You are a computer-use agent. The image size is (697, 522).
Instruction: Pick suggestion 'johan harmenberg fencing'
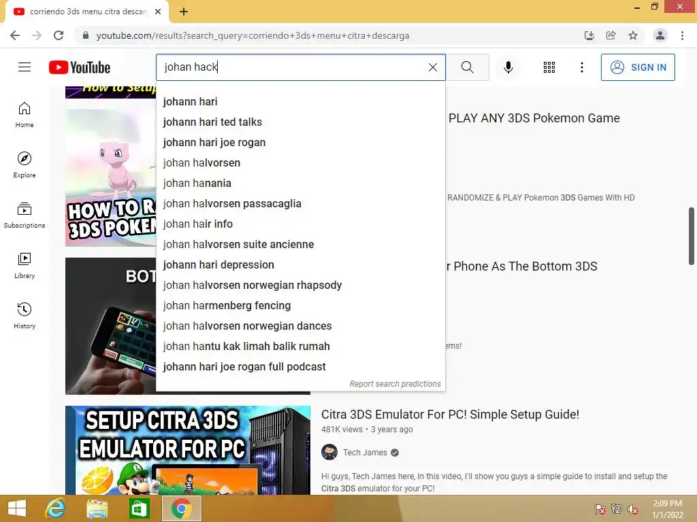click(300, 306)
